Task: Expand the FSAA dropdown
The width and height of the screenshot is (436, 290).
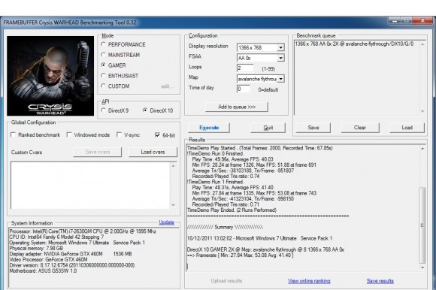Action: pyautogui.click(x=280, y=58)
